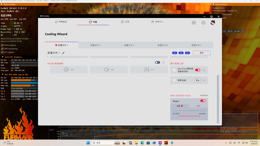Launch Microsoft Edge from taskbar
Image resolution: width=260 pixels, height=146 pixels.
tap(142, 143)
